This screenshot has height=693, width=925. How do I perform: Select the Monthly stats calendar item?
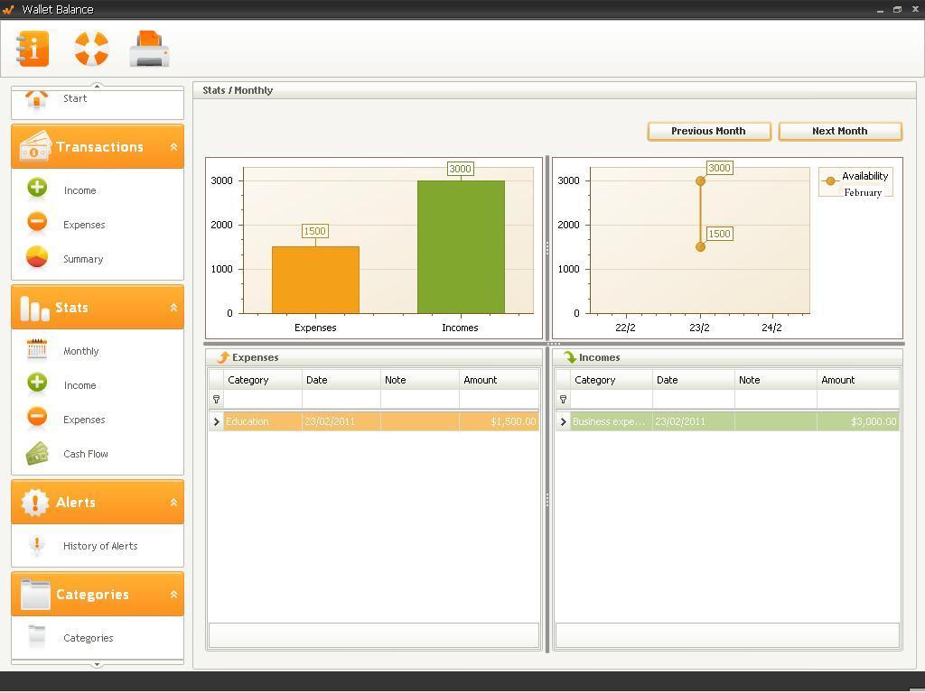click(80, 351)
